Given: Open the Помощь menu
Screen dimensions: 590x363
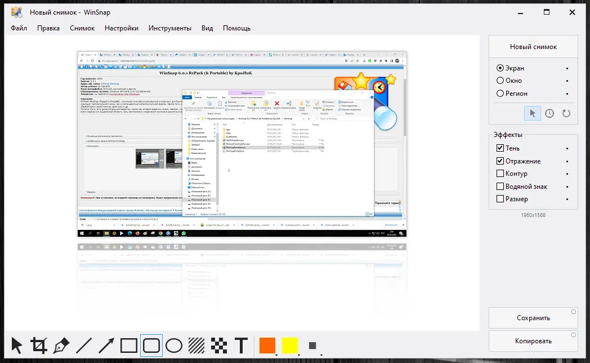Looking at the screenshot, I should coord(236,28).
